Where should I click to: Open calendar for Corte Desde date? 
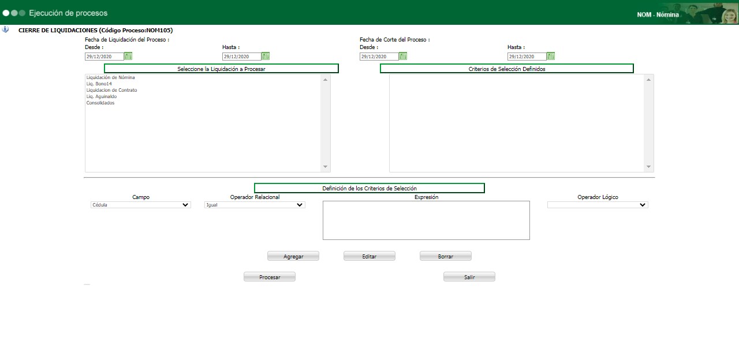tap(403, 56)
